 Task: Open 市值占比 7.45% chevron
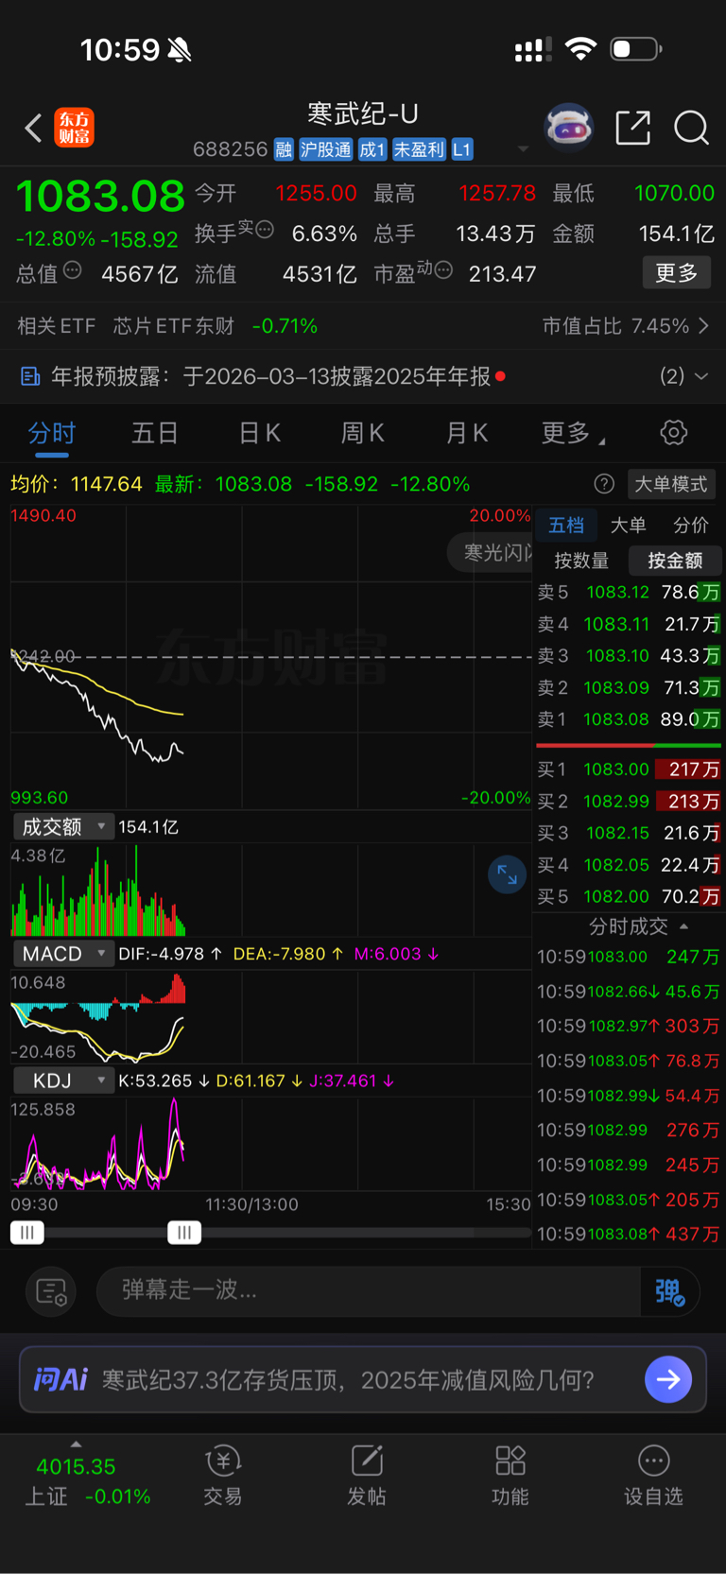[703, 326]
